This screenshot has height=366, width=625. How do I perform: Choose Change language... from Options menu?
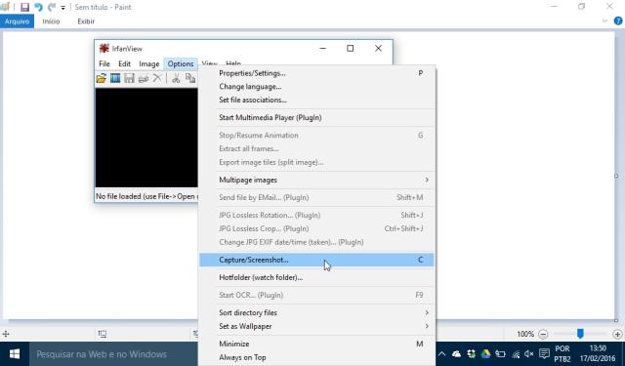(x=316, y=87)
